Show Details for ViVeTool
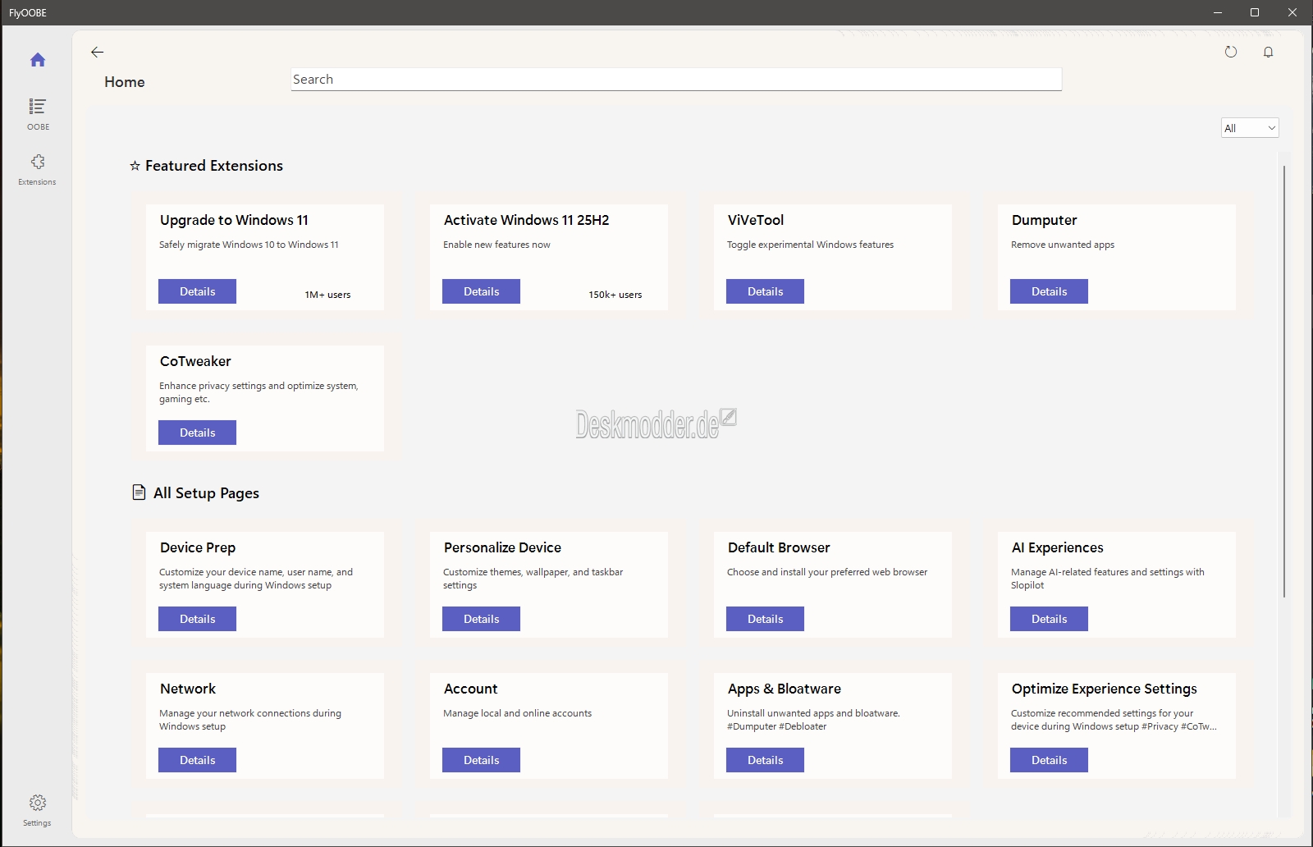 click(765, 291)
